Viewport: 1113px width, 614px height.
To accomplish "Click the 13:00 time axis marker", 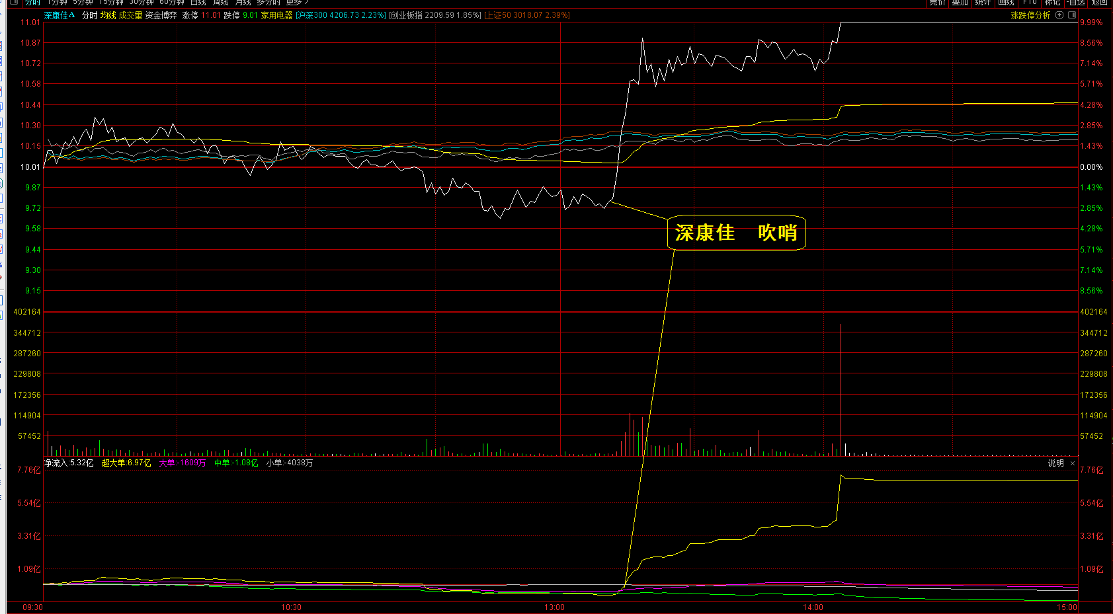I will [x=554, y=607].
